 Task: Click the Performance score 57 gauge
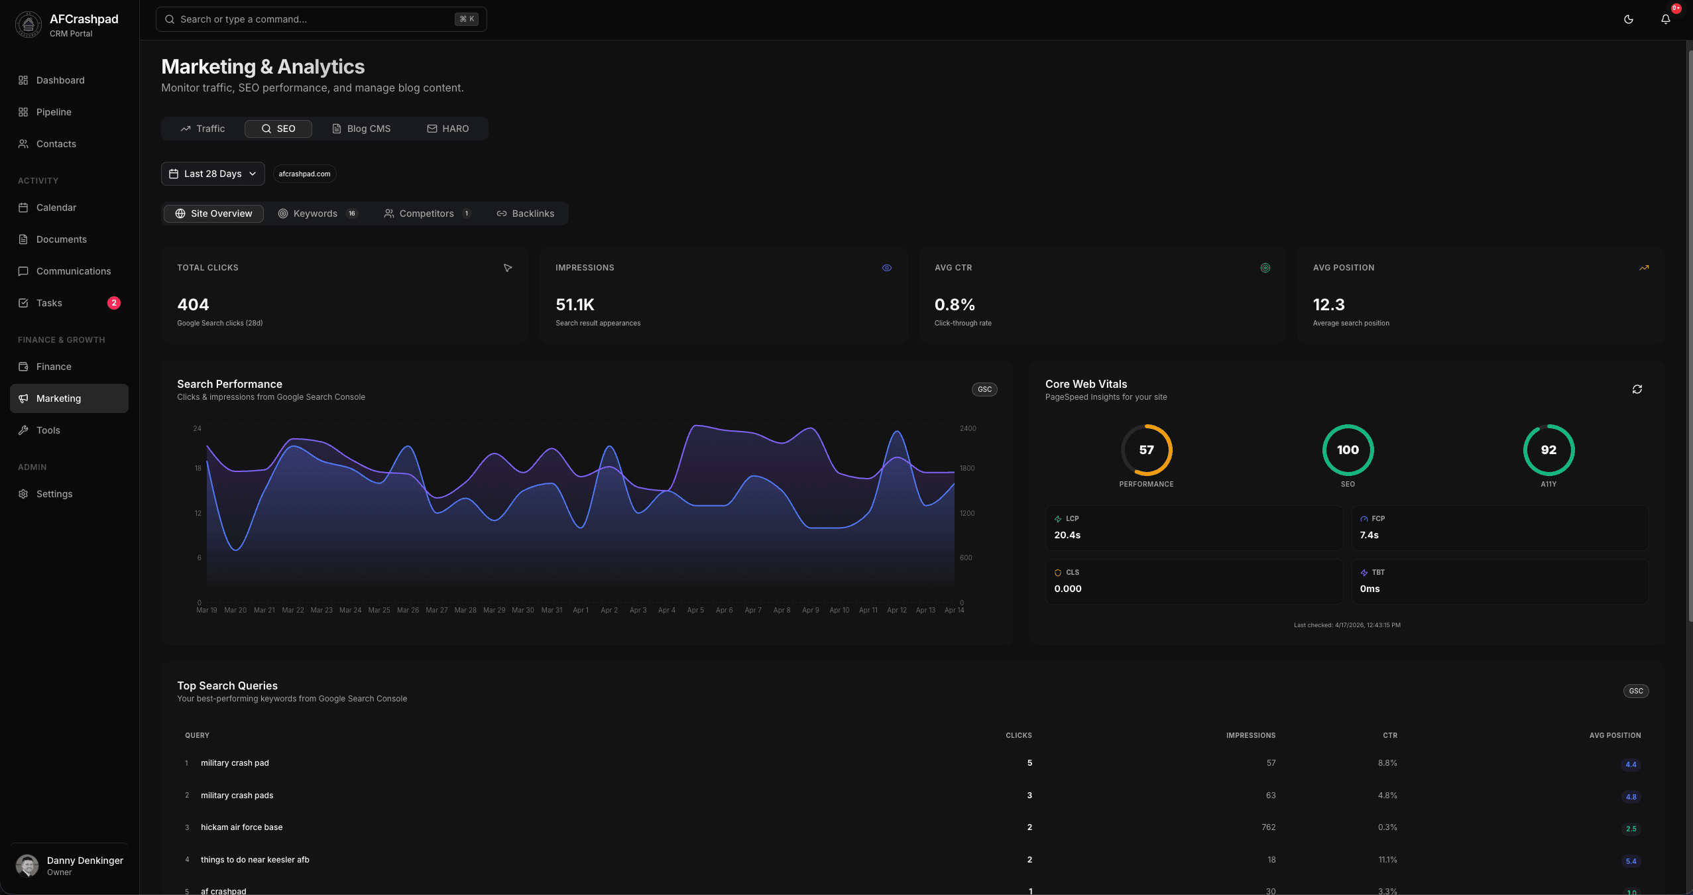point(1146,450)
